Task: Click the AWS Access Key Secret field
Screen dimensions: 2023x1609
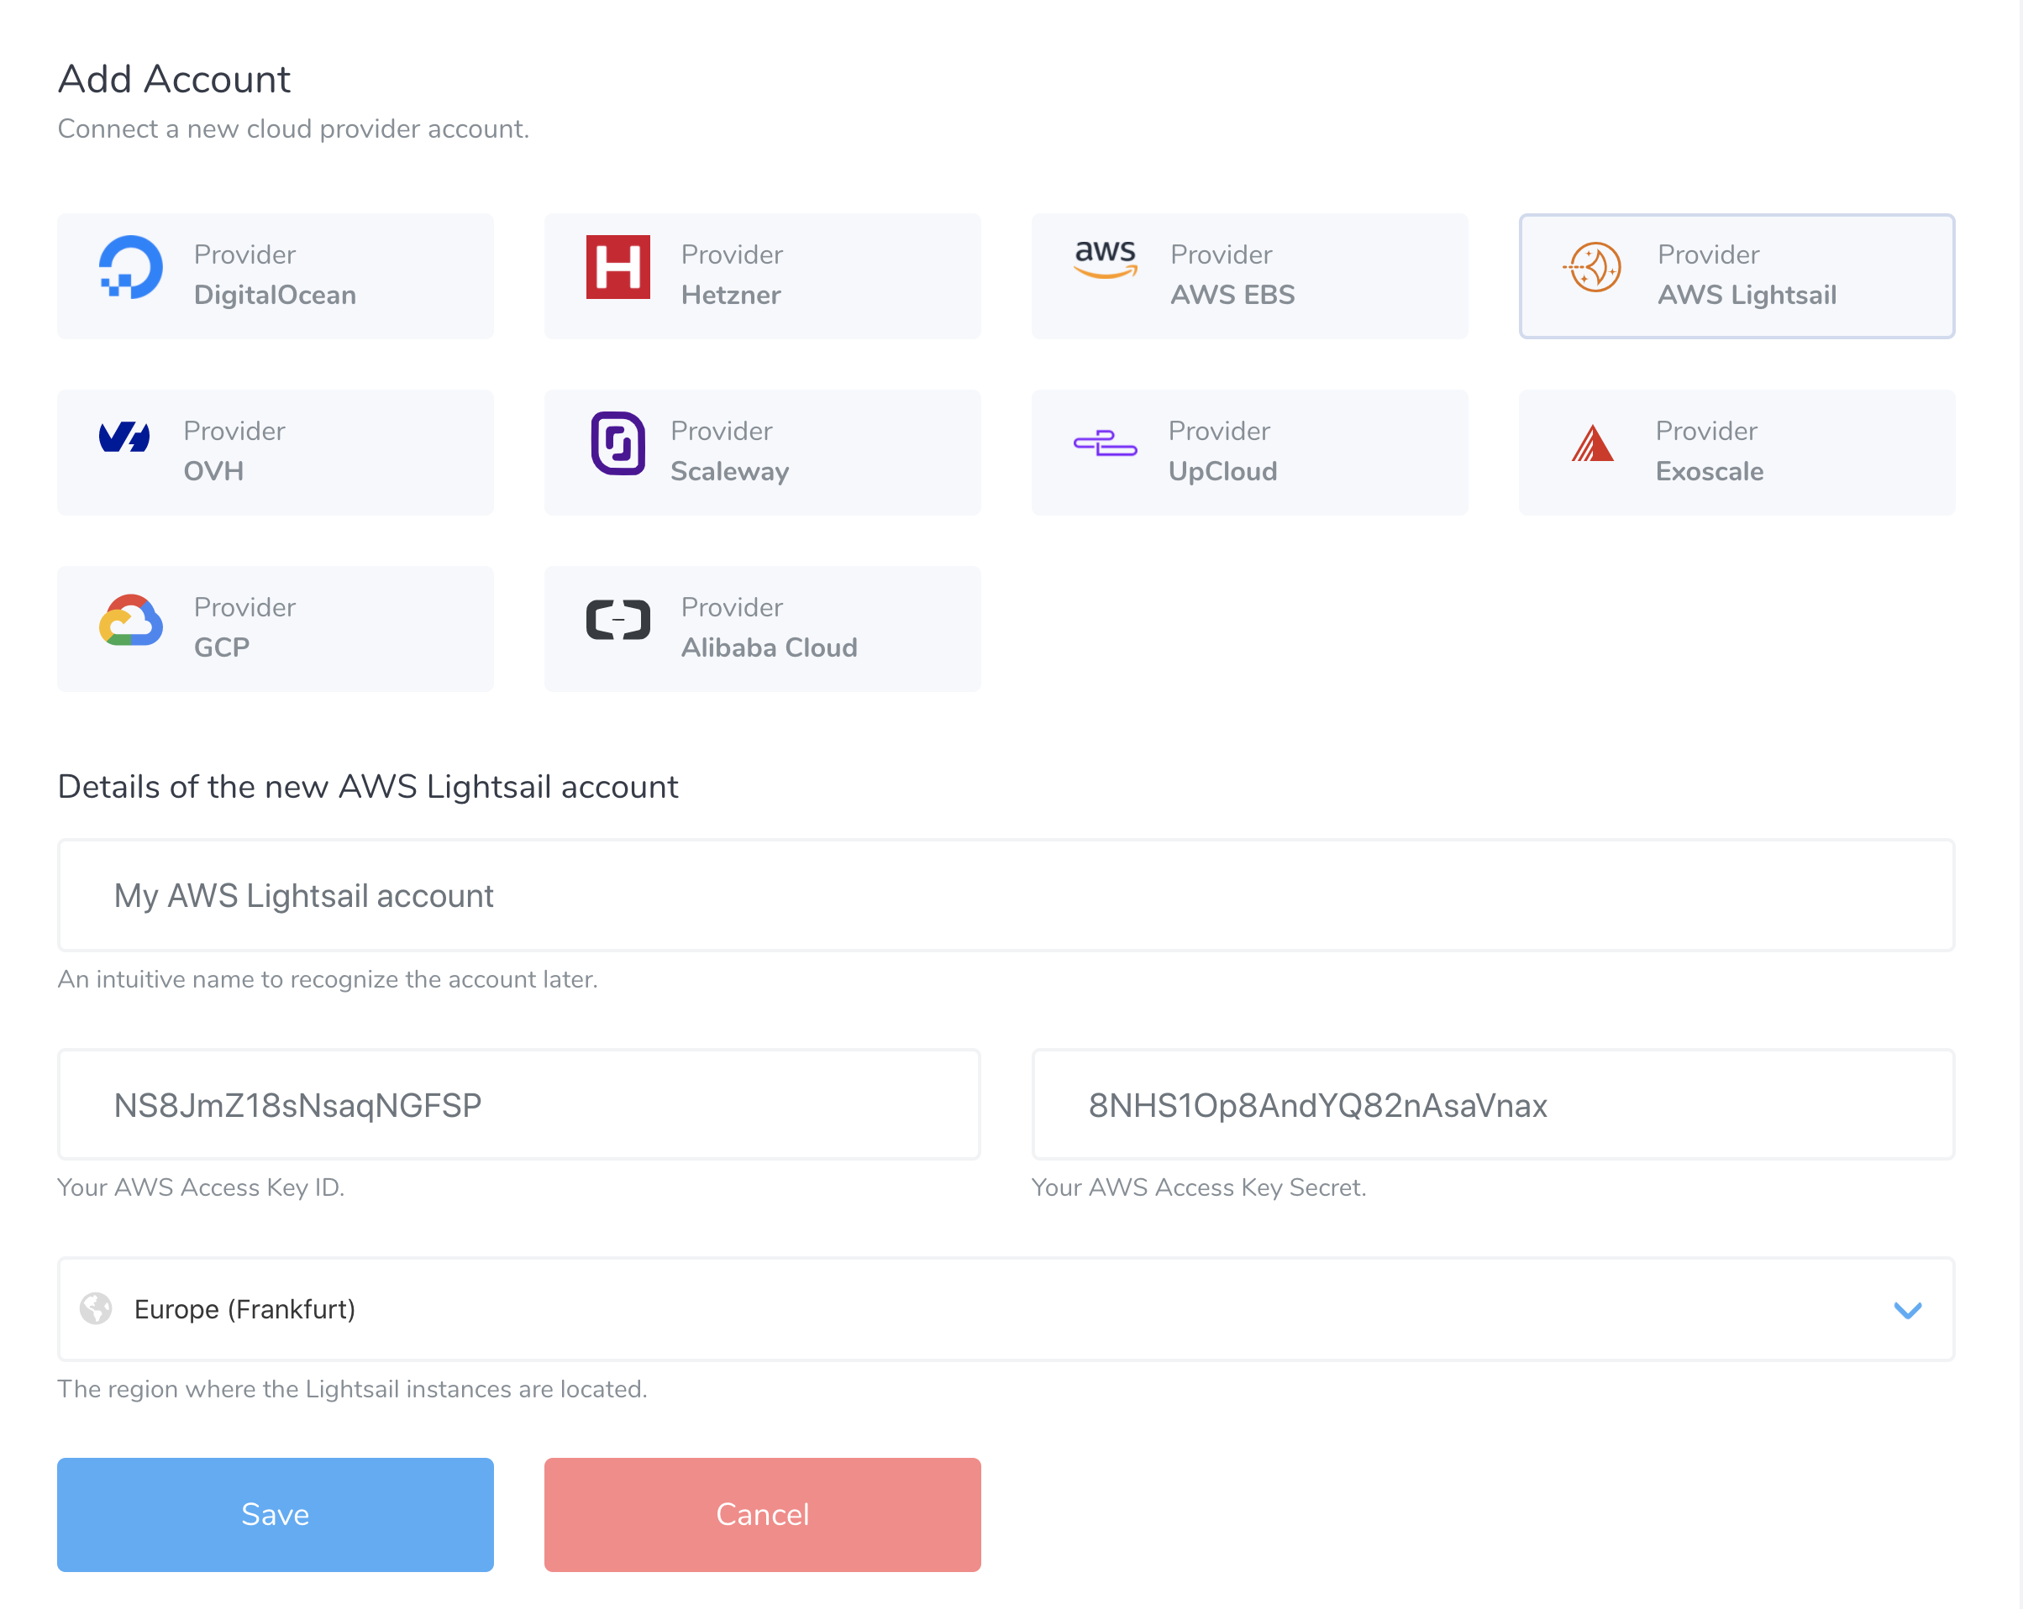Action: pos(1493,1105)
